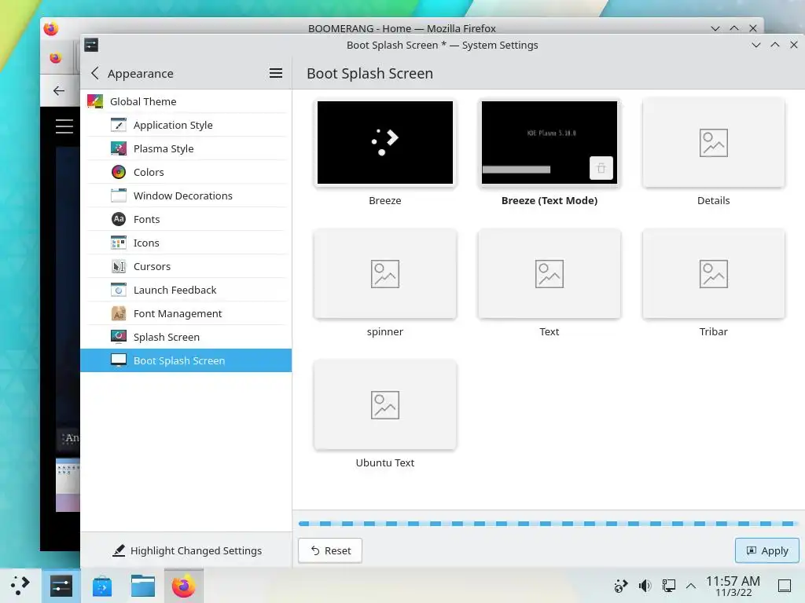Select the Details boot splash theme
This screenshot has width=805, height=603.
coord(714,143)
